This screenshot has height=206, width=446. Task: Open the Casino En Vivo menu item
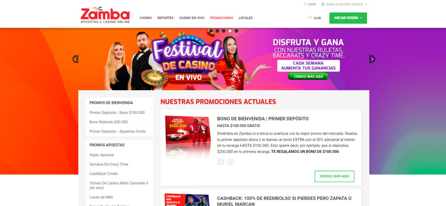click(192, 18)
